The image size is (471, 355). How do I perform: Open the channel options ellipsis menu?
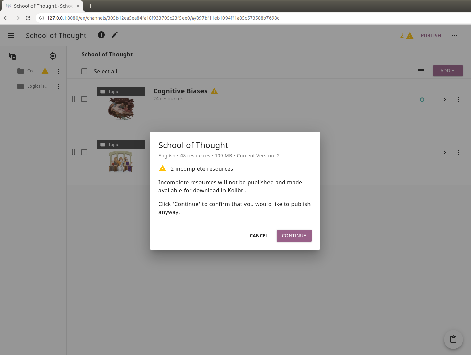pyautogui.click(x=455, y=35)
